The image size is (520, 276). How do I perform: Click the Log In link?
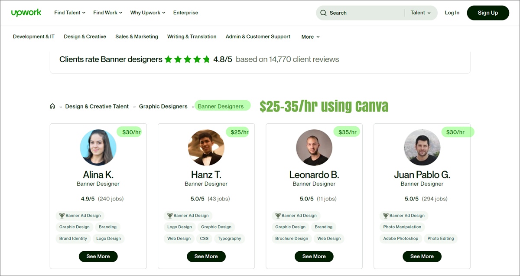tap(452, 13)
